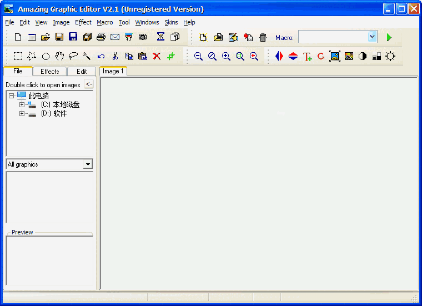Image resolution: width=422 pixels, height=306 pixels.
Task: Click the Zoom out magnifier
Action: [x=198, y=56]
